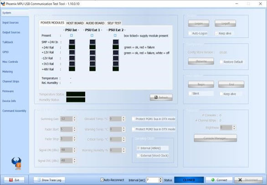Viewport: 267px width, 185px height.
Task: Refresh the diagnostics panel
Action: coord(161,98)
